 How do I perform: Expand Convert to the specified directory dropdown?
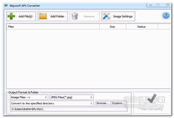(52, 103)
